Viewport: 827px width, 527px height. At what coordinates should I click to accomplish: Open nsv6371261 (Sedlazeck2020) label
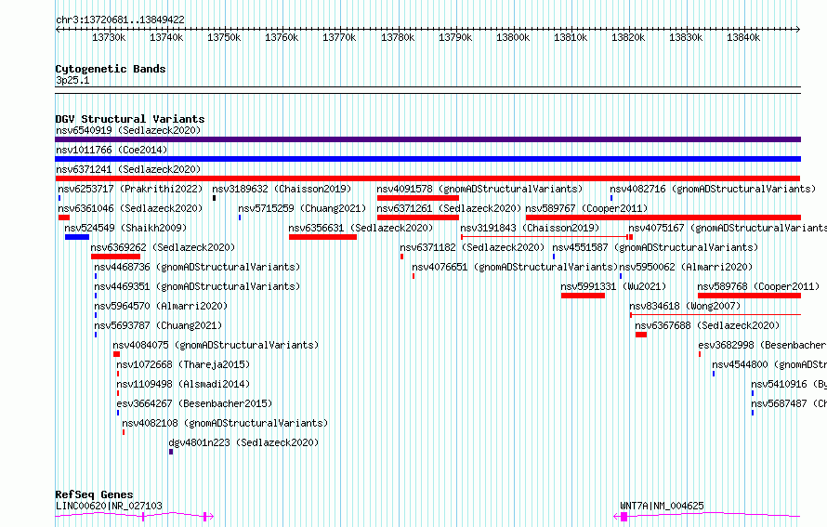449,208
